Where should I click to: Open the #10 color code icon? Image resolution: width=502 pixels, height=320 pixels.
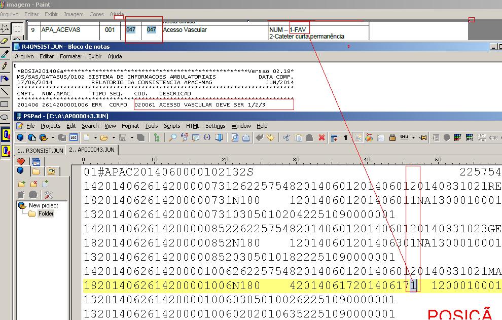[x=470, y=137]
